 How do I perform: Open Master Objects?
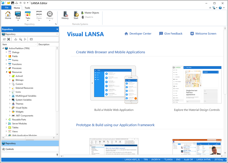click(90, 13)
